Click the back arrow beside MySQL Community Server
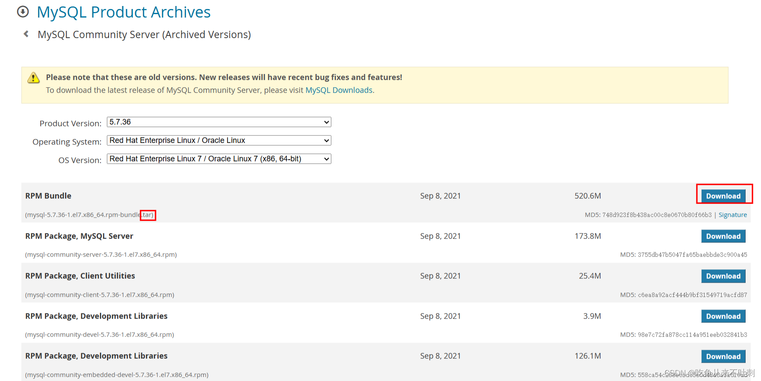761x381 pixels. 26,34
